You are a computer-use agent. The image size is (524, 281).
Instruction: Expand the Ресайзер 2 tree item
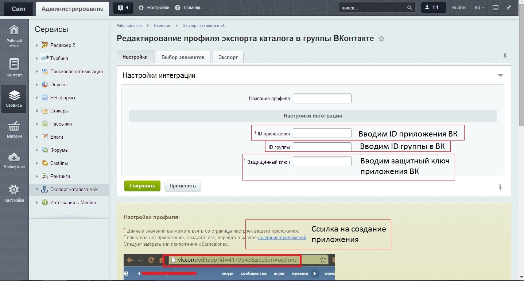coord(36,45)
